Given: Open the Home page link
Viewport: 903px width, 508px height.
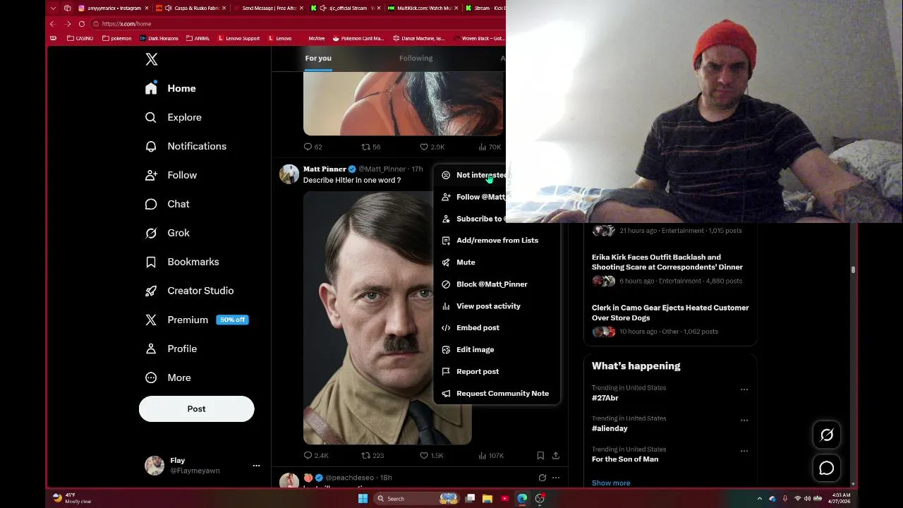Looking at the screenshot, I should click(x=170, y=88).
